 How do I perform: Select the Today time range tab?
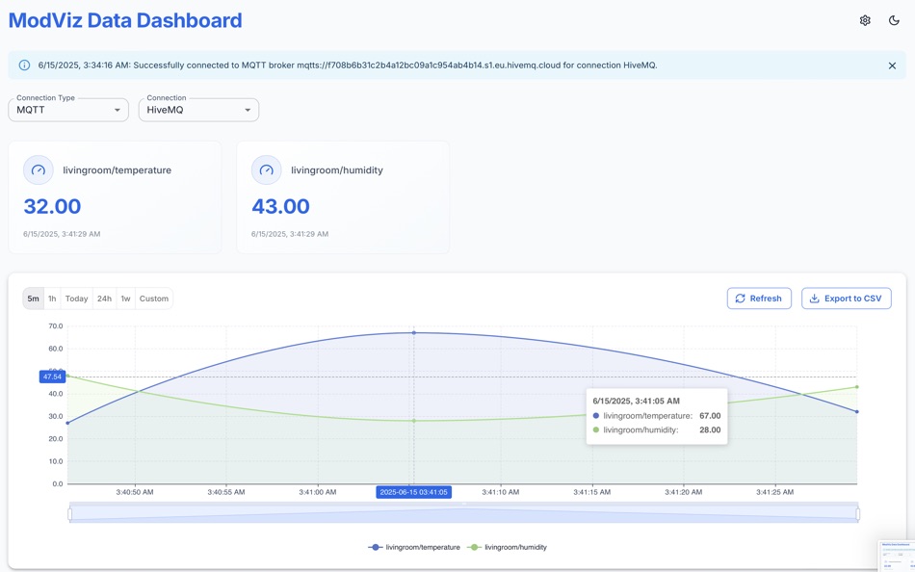coord(76,299)
